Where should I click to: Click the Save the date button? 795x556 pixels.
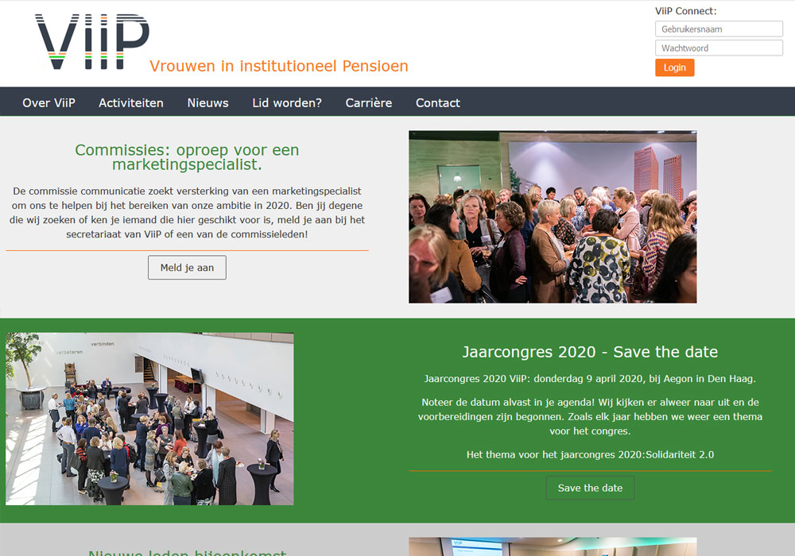[590, 488]
